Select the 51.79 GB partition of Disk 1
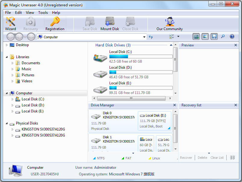This screenshot has height=182, width=242. tap(164, 143)
